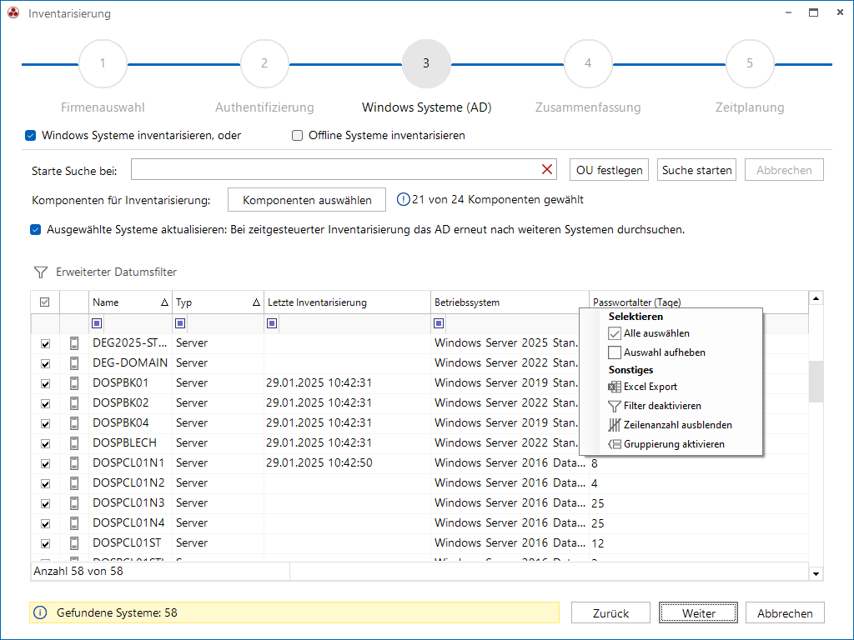
Task: Toggle Windows Systeme inventarisieren checkbox
Action: point(31,136)
